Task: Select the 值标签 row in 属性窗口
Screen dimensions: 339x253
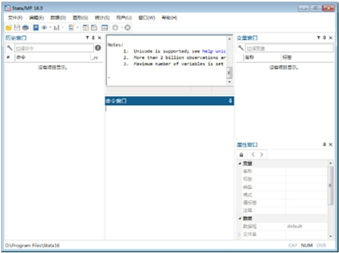Action: pos(285,203)
